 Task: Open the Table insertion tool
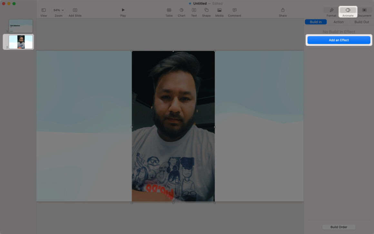click(169, 12)
